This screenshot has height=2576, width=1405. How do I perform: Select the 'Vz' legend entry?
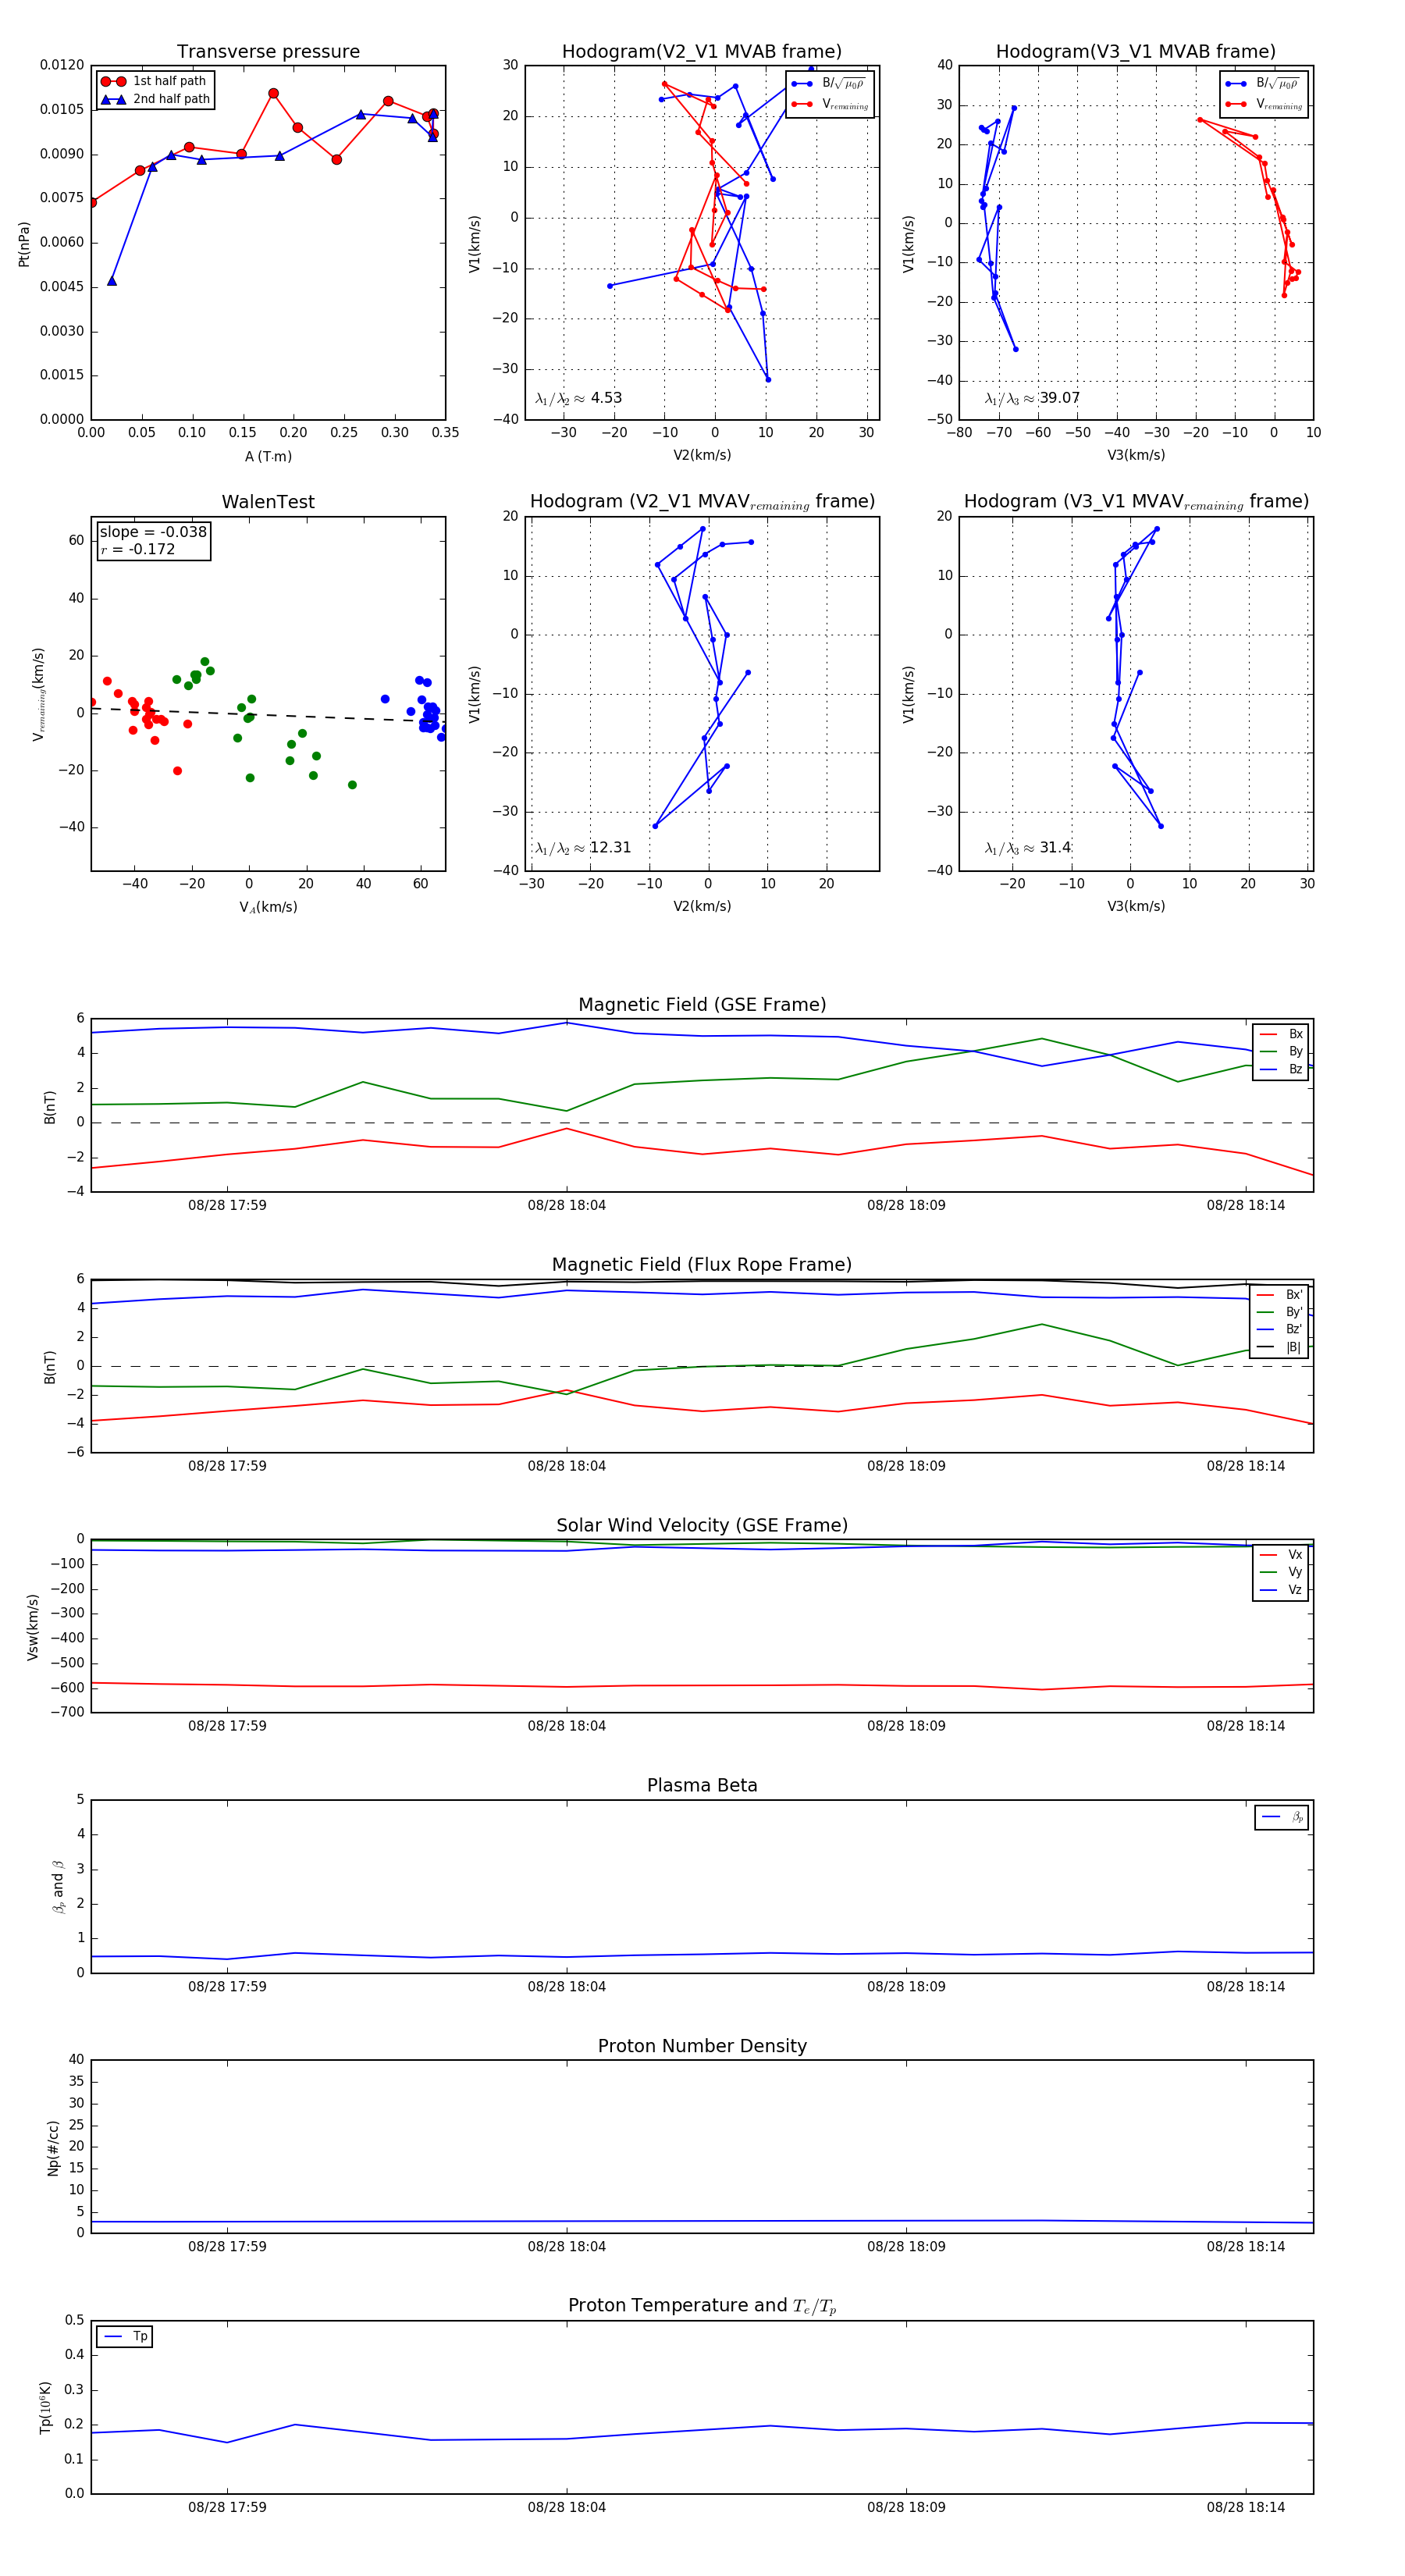click(x=1281, y=1589)
